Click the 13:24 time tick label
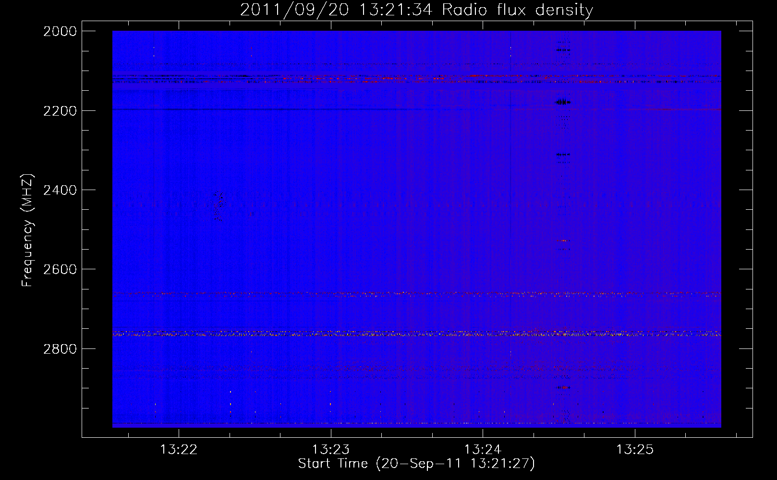The width and height of the screenshot is (777, 480). (x=483, y=450)
